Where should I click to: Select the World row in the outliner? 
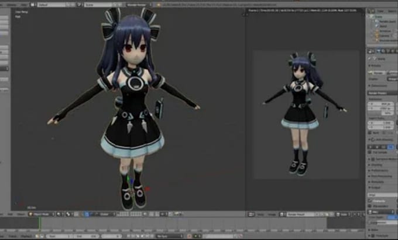pos(383,26)
